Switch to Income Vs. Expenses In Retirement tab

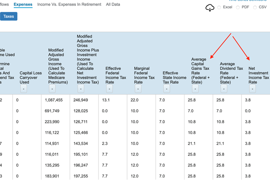69,4
